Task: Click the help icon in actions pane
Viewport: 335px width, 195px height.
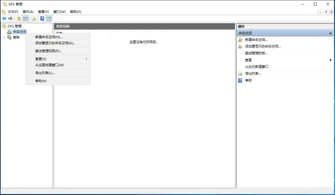Action: (240, 81)
